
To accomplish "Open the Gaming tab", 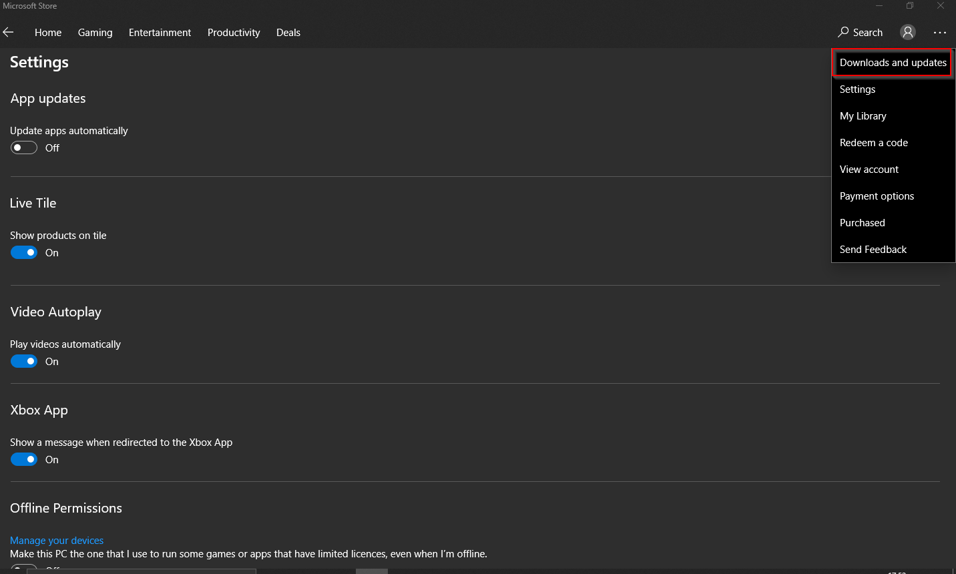I will pyautogui.click(x=95, y=32).
